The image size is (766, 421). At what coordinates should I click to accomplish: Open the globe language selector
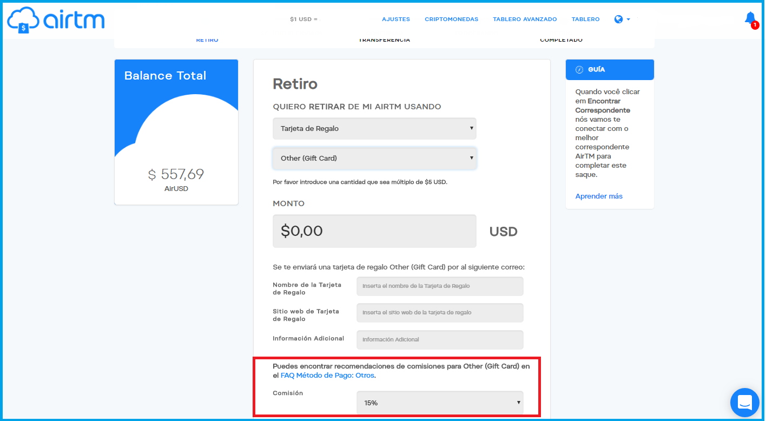click(622, 19)
